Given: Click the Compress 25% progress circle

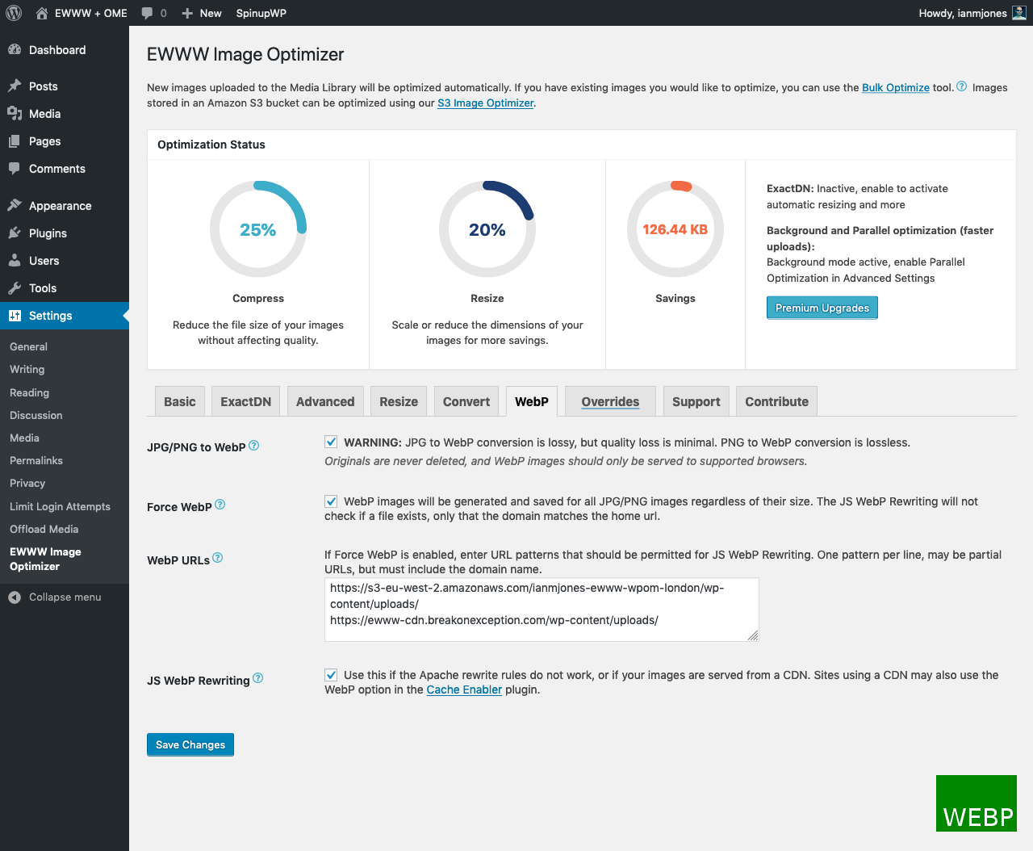Looking at the screenshot, I should 258,229.
